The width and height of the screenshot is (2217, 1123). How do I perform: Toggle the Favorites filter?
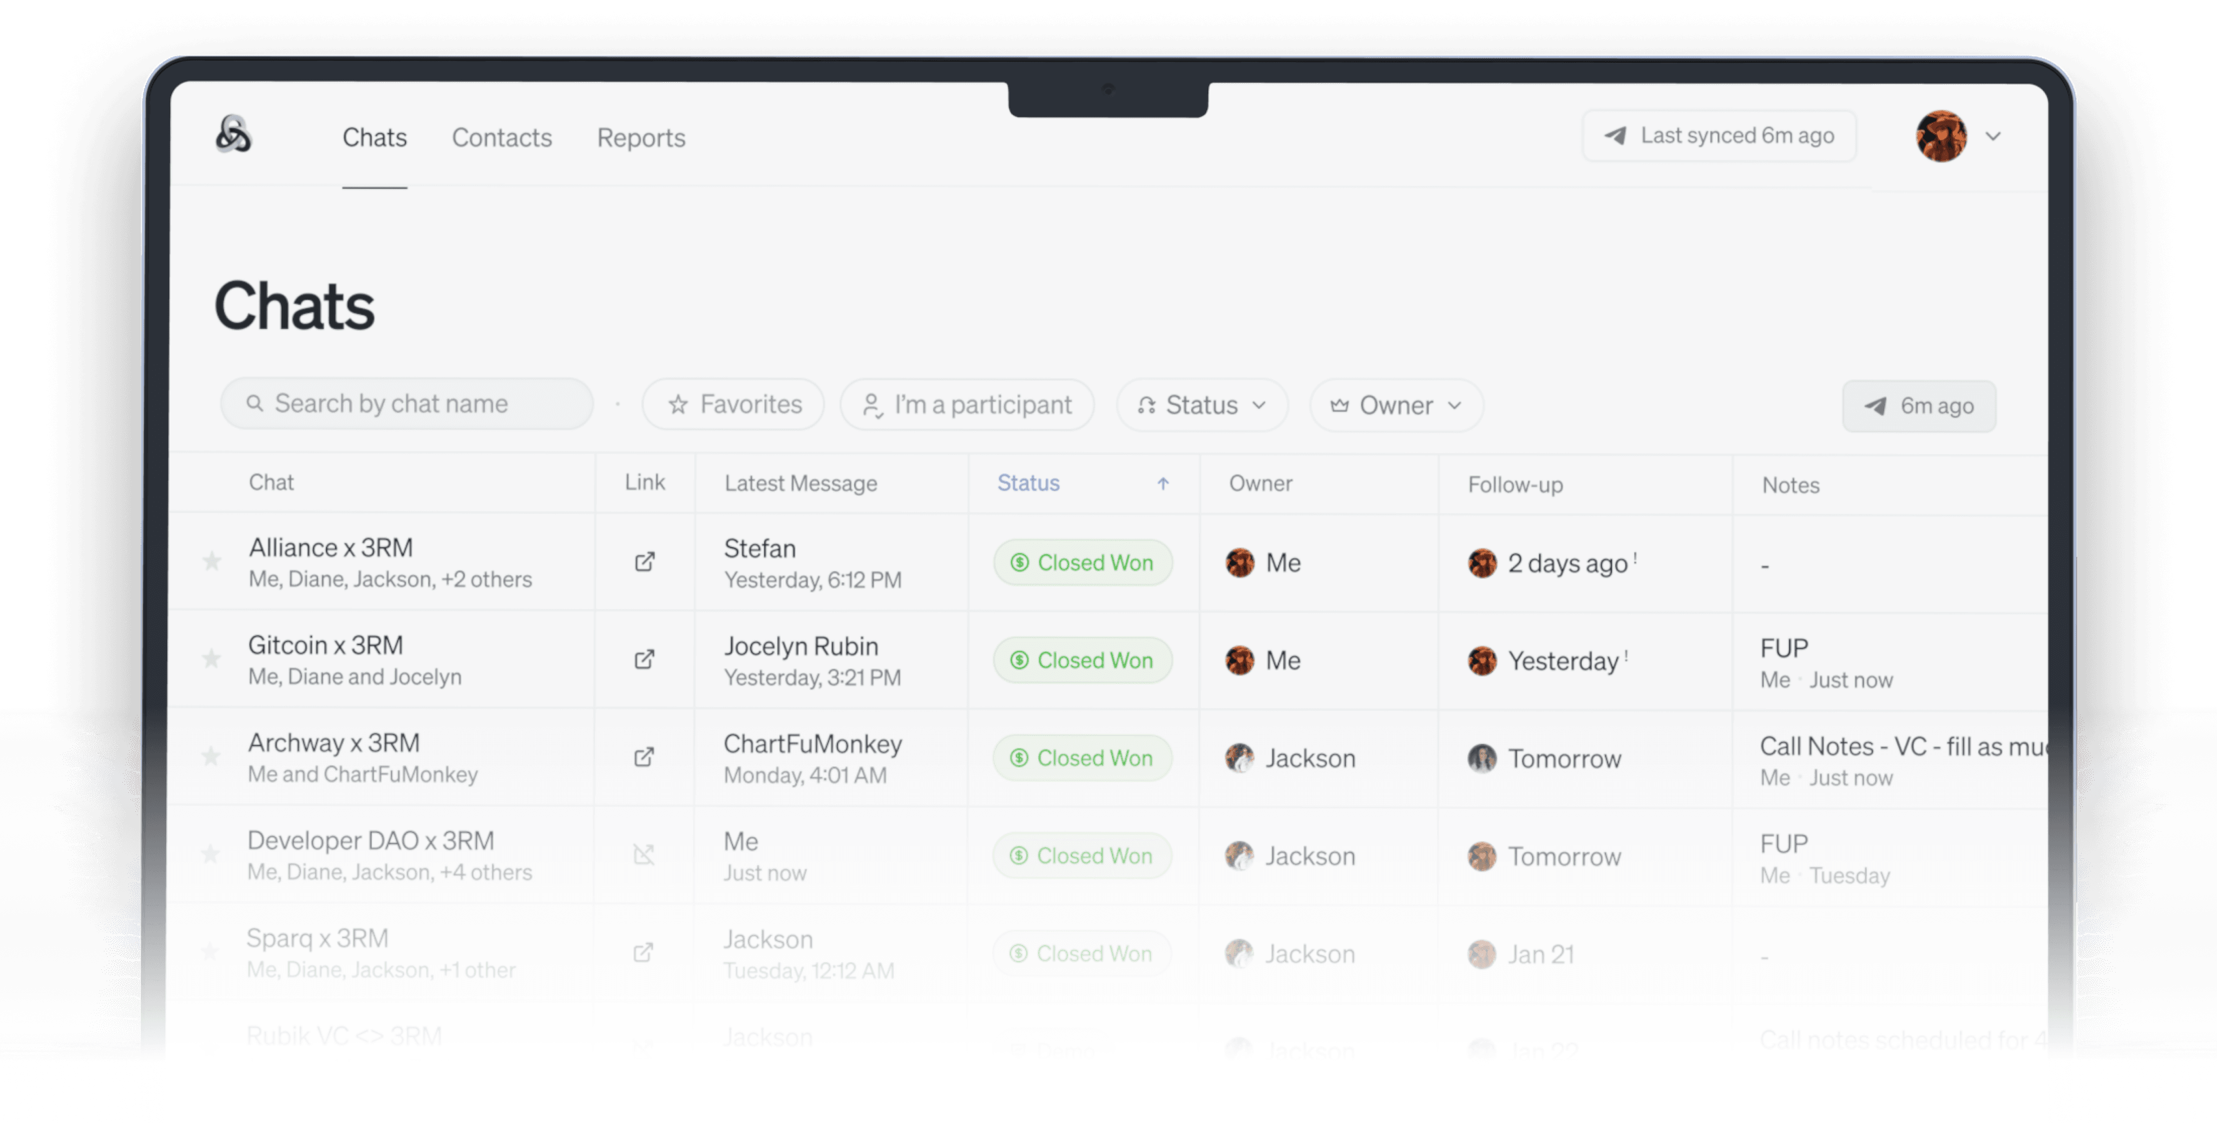(x=733, y=404)
